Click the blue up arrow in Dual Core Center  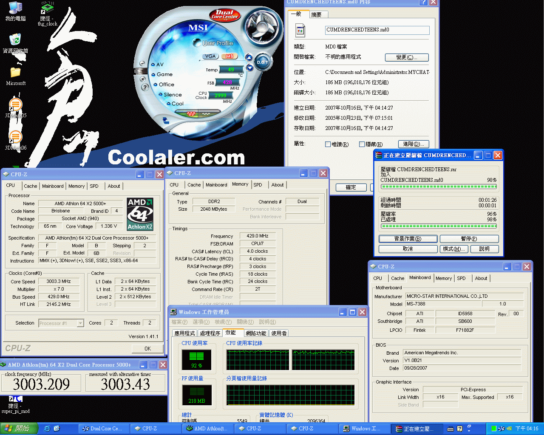point(249,58)
